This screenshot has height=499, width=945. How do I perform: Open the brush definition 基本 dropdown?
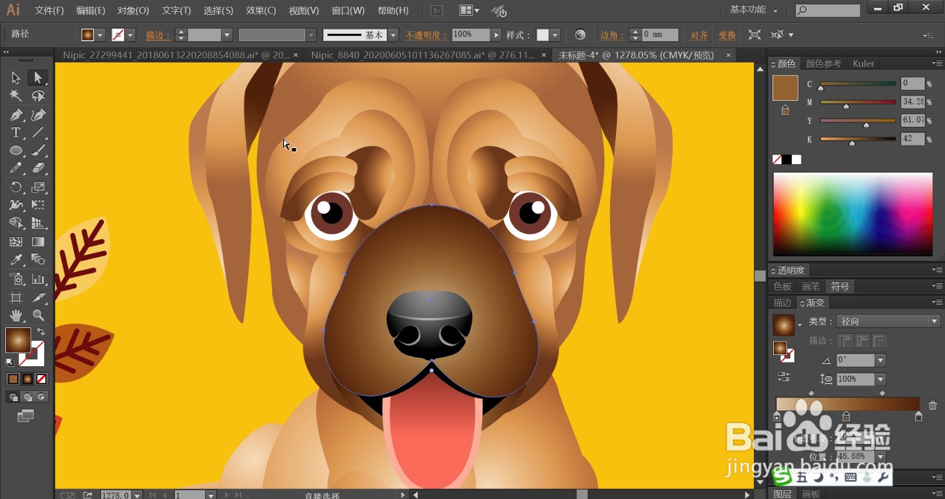[x=393, y=35]
